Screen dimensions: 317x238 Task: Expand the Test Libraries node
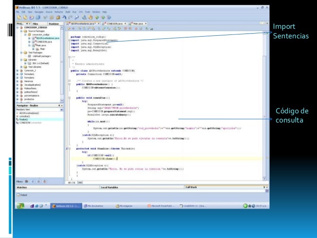[22, 67]
